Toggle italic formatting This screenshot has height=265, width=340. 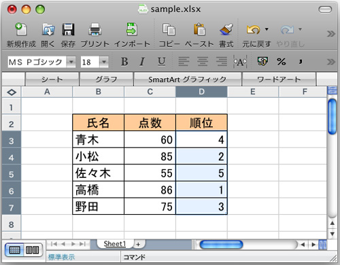142,62
